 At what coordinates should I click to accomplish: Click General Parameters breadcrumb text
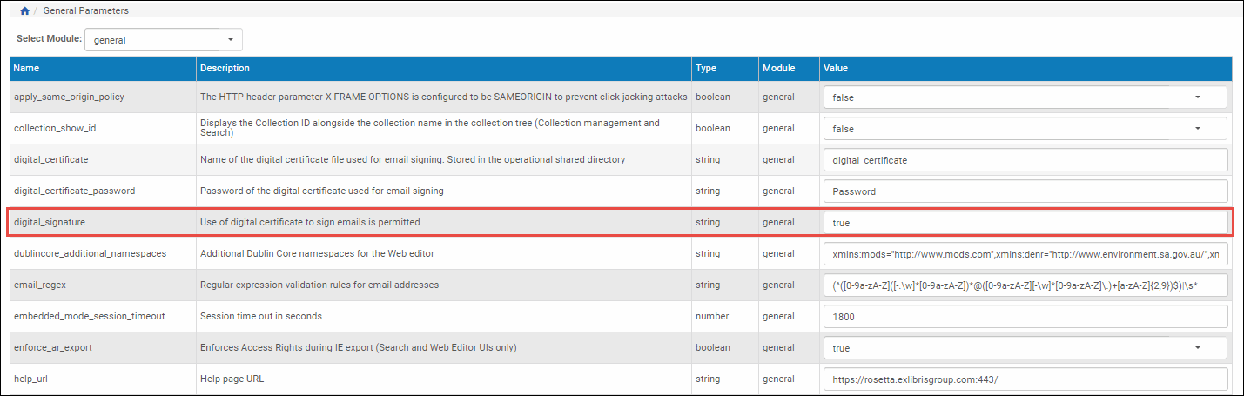(85, 10)
